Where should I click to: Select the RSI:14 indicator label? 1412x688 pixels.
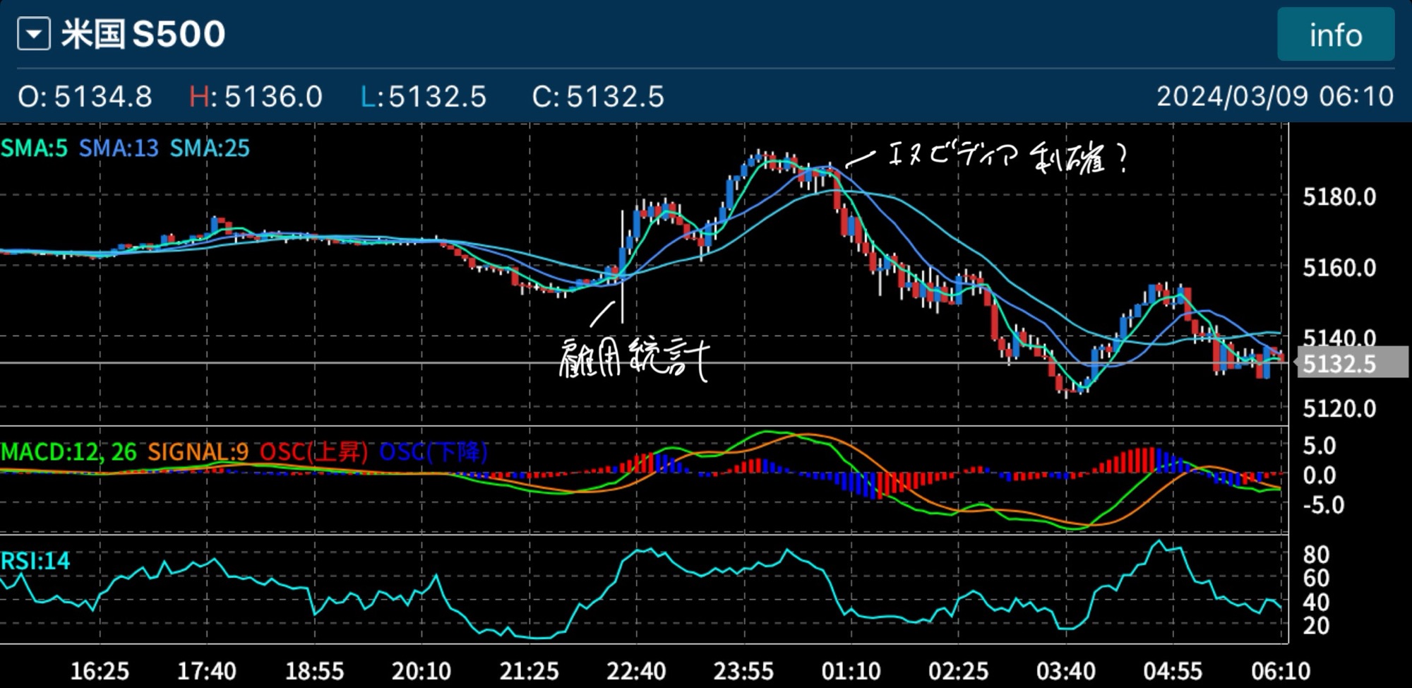pos(35,561)
